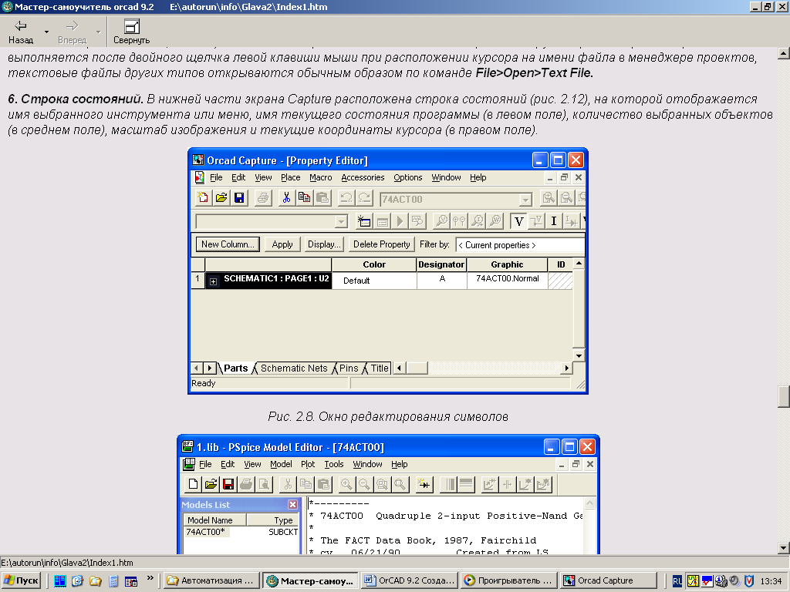Open Macro menu in Orcad Capture window

click(320, 177)
